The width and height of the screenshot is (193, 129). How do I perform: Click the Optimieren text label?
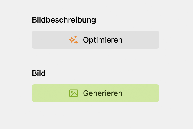point(102,40)
